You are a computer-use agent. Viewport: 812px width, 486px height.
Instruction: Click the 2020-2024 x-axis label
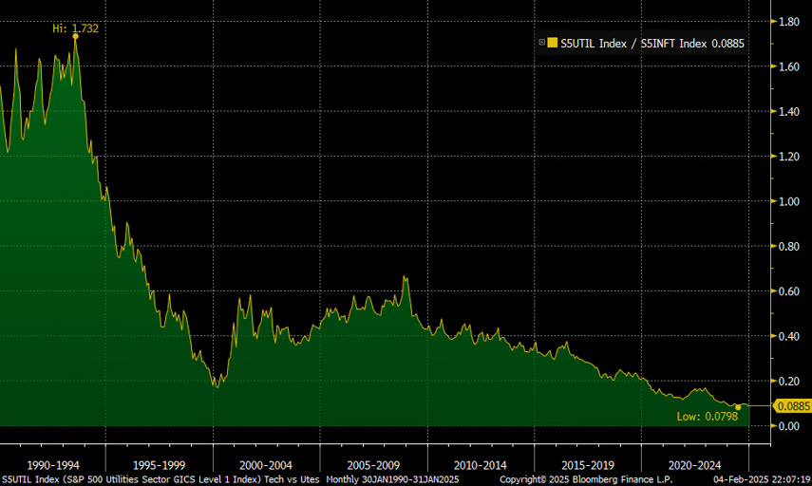(694, 465)
